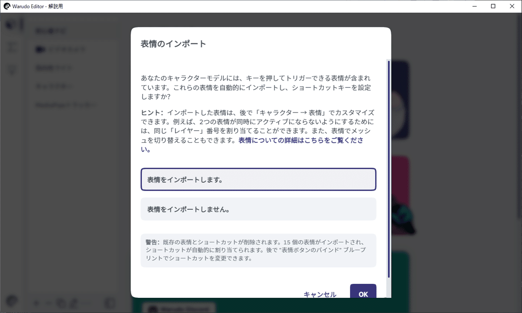The width and height of the screenshot is (522, 313).
Task: Click キャンセル to dismiss dialog
Action: (320, 294)
